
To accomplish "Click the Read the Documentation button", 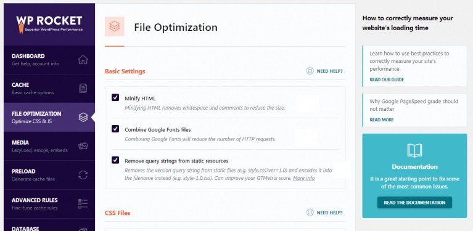I will 414,203.
